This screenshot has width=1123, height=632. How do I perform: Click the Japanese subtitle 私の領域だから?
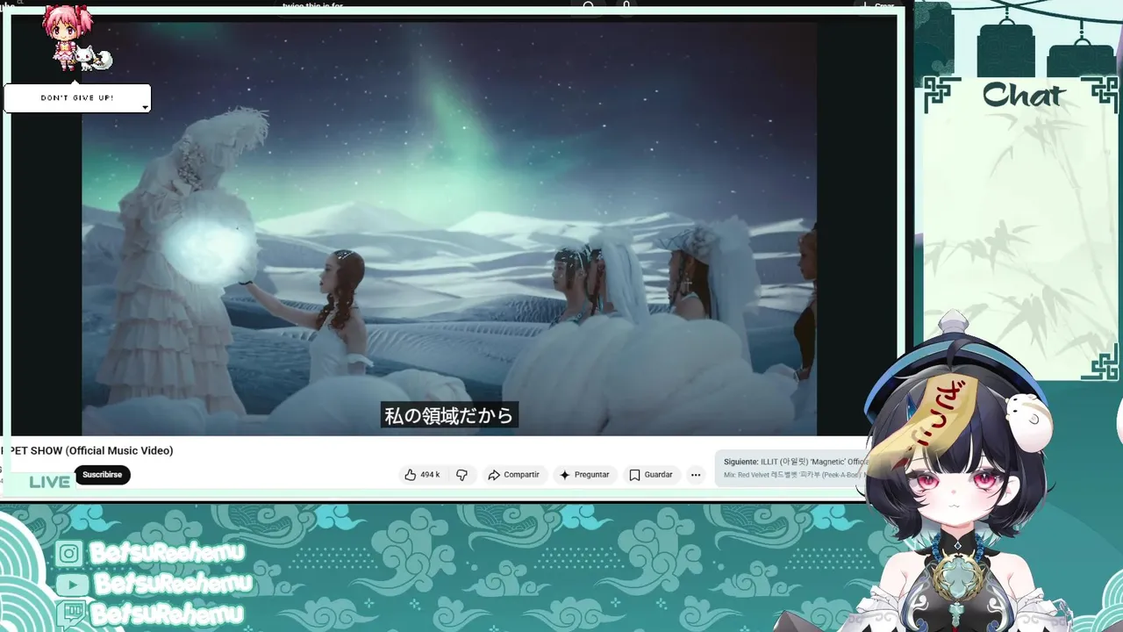tap(449, 415)
